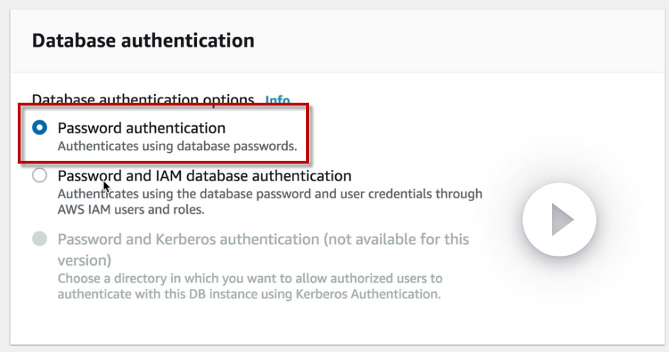Click the disabled Kerberos authentication radio button
The width and height of the screenshot is (669, 352).
pos(40,239)
